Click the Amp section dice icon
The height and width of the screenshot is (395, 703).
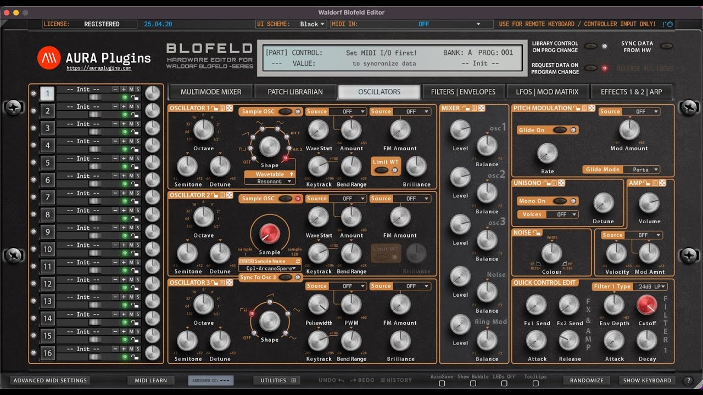click(x=662, y=183)
